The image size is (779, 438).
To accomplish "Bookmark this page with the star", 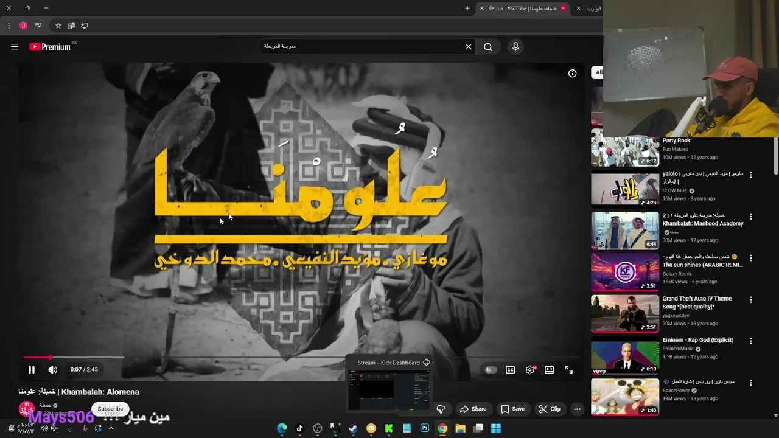I will coord(58,26).
